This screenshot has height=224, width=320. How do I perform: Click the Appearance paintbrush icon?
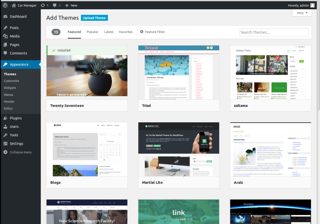pyautogui.click(x=6, y=64)
